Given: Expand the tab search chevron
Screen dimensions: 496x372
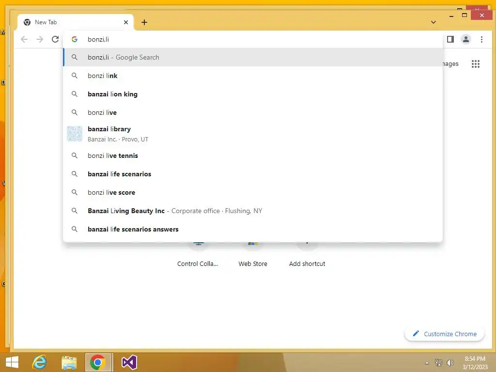Looking at the screenshot, I should (x=434, y=22).
